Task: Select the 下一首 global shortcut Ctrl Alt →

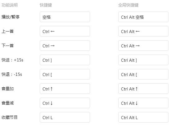Action: [x=143, y=46]
